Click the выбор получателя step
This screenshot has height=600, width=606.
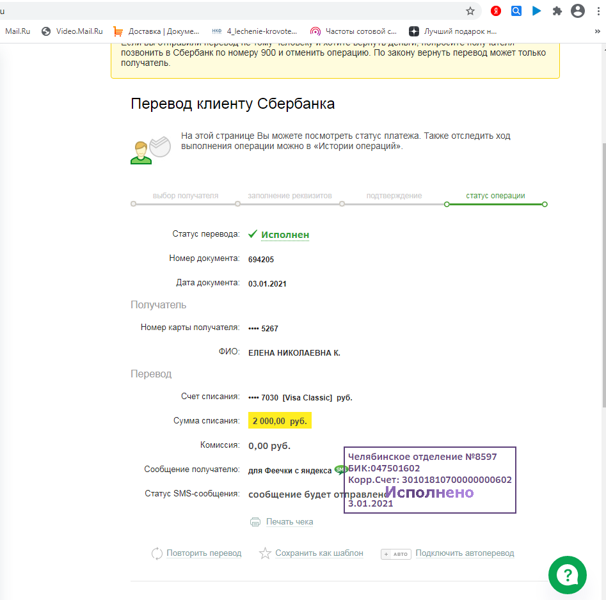[185, 196]
